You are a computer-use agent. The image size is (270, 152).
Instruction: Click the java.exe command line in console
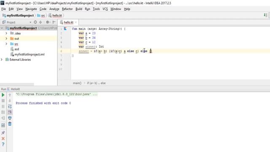point(57,94)
